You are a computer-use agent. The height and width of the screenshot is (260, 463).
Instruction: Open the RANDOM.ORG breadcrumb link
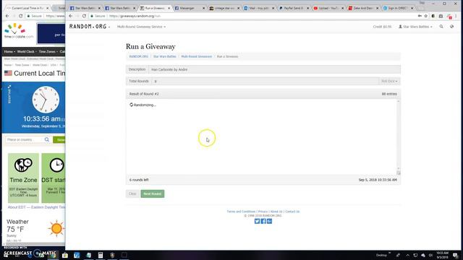[x=138, y=56]
